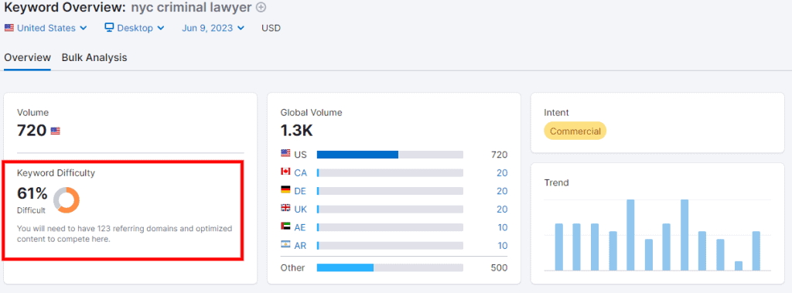Click the UAE flag icon beside AE
Viewport: 792px width, 293px height.
285,227
